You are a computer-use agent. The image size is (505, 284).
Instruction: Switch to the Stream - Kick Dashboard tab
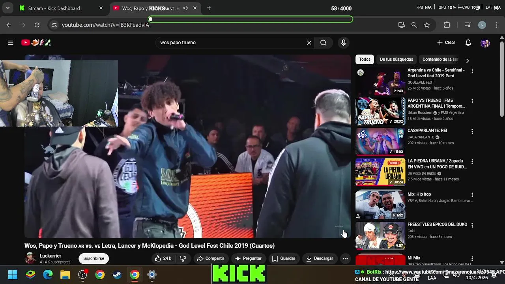pos(62,8)
